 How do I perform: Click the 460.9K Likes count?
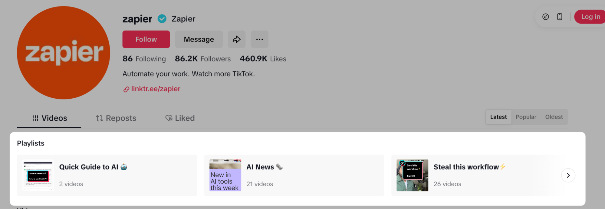pyautogui.click(x=263, y=59)
